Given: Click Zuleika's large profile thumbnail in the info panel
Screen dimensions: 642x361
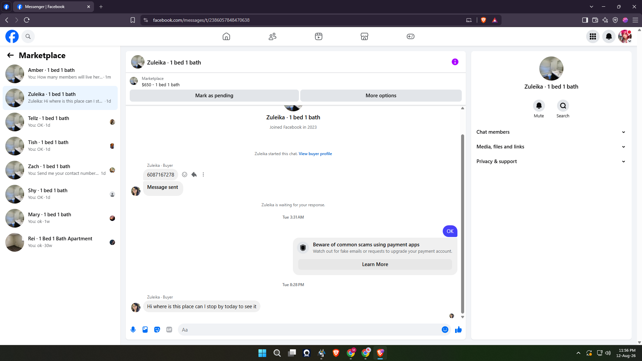Looking at the screenshot, I should [551, 69].
